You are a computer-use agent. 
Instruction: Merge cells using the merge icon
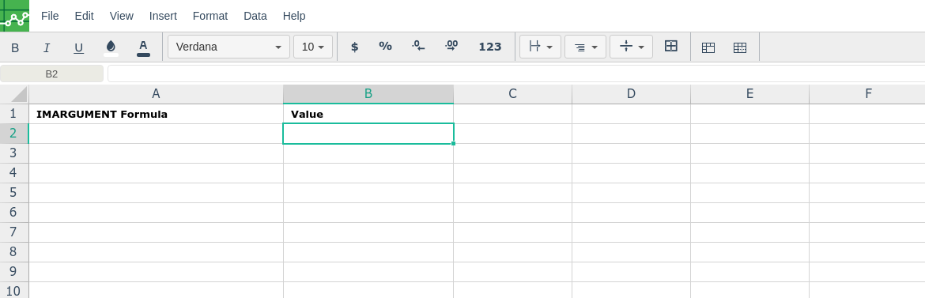click(670, 47)
